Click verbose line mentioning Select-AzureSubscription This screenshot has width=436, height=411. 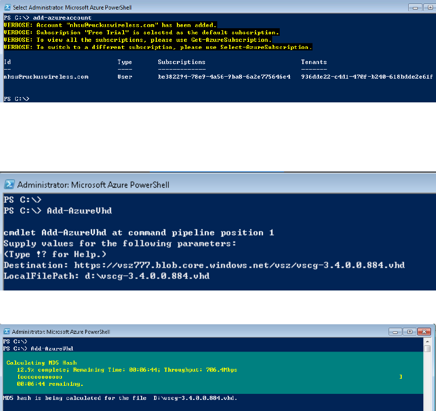[158, 47]
